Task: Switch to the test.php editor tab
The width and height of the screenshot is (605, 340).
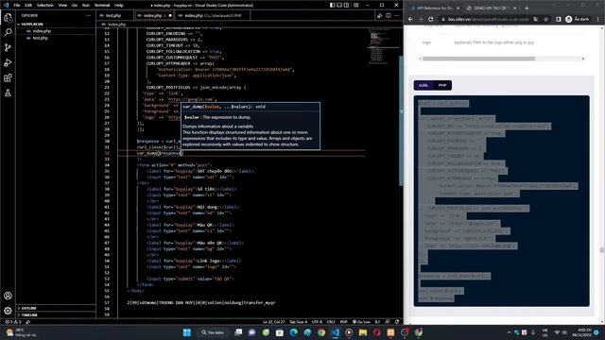Action: pyautogui.click(x=113, y=15)
